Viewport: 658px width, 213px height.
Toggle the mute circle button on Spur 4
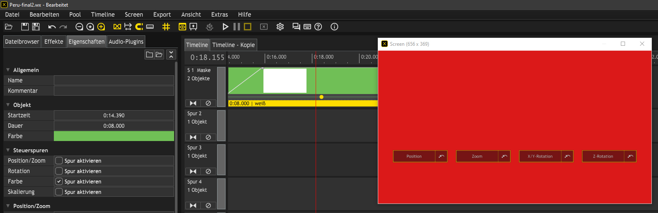(x=208, y=206)
